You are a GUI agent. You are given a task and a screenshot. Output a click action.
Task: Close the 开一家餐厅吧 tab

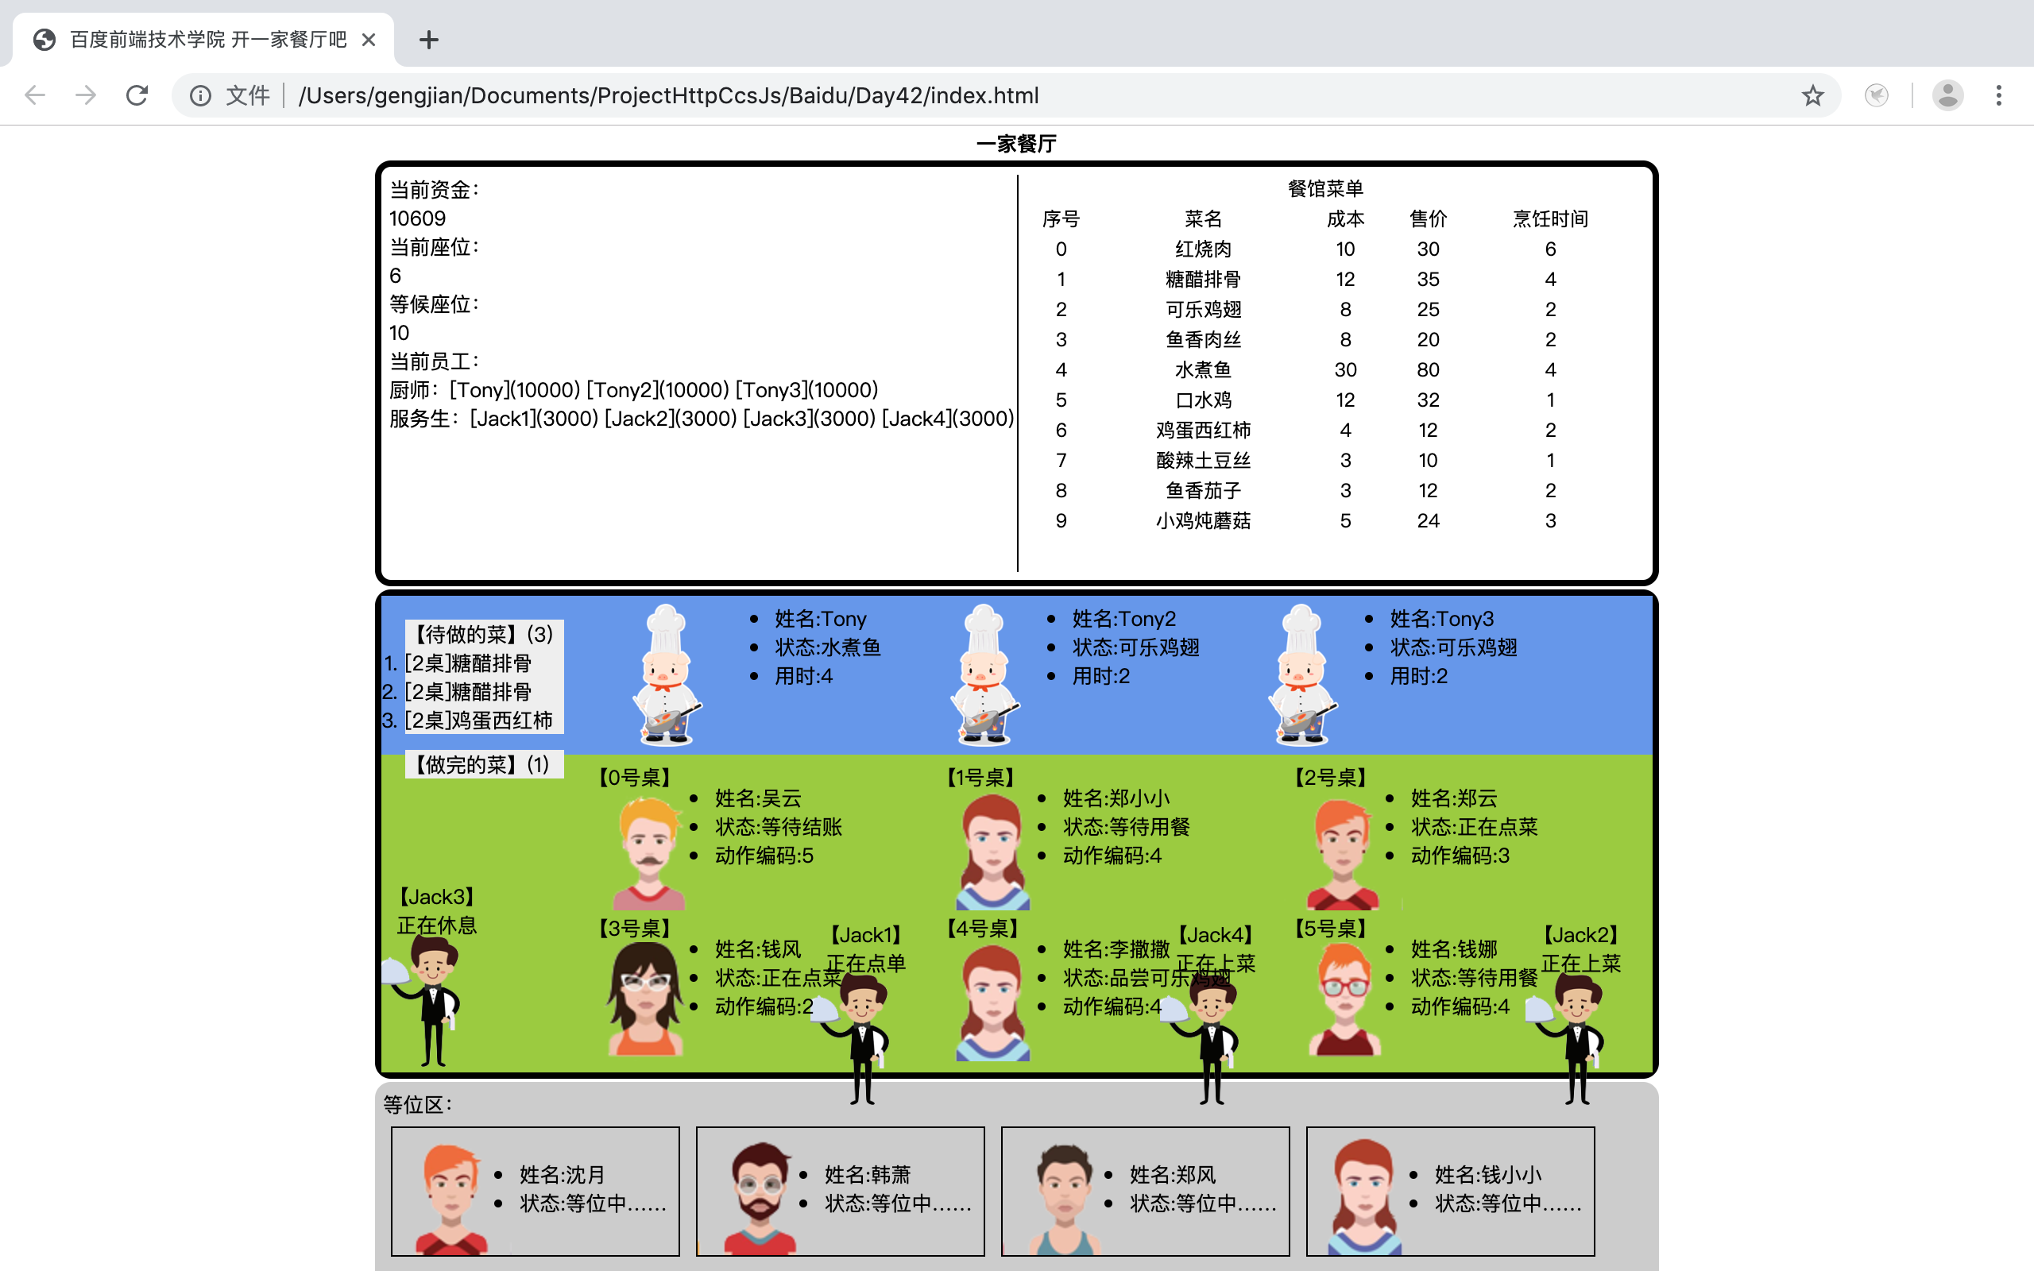[x=368, y=40]
